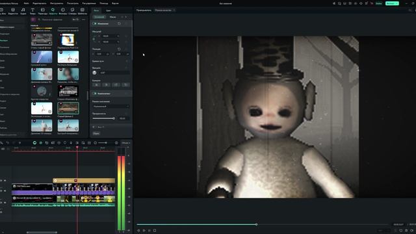This screenshot has width=416, height=234.
Task: Click the purple icon left of effects search
Action: pos(33,19)
